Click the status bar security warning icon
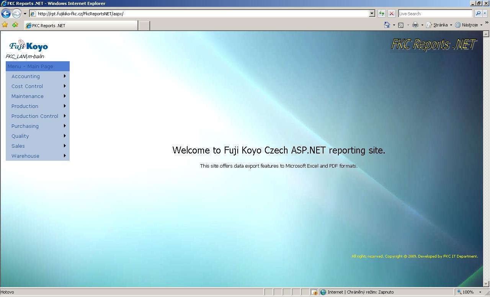The height and width of the screenshot is (297, 490). [314, 292]
